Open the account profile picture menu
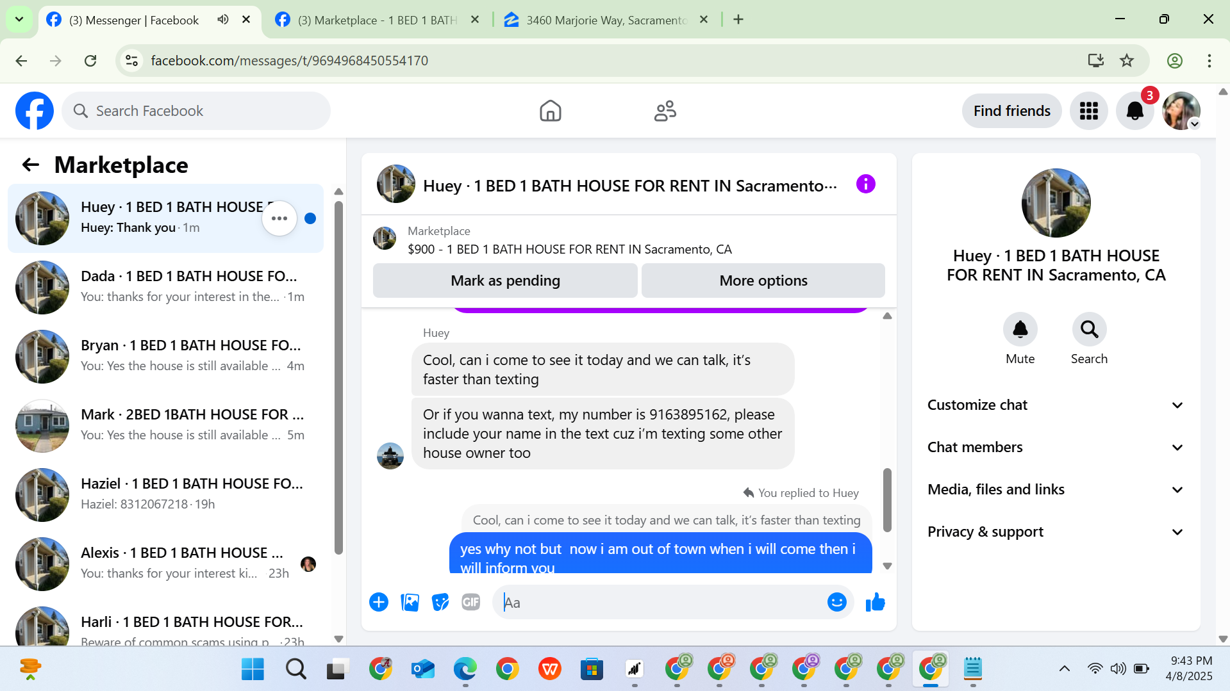Image resolution: width=1230 pixels, height=691 pixels. (x=1181, y=111)
